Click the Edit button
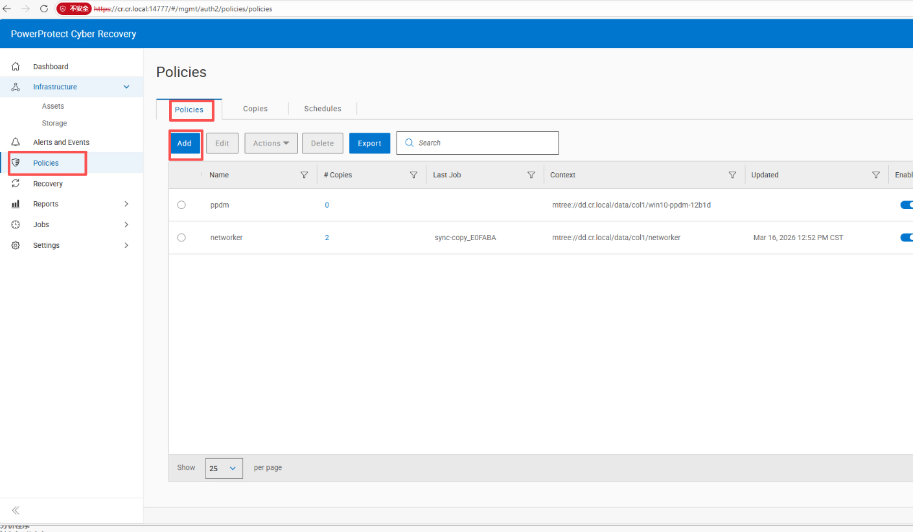Screen dimensions: 913x532 click(x=222, y=143)
